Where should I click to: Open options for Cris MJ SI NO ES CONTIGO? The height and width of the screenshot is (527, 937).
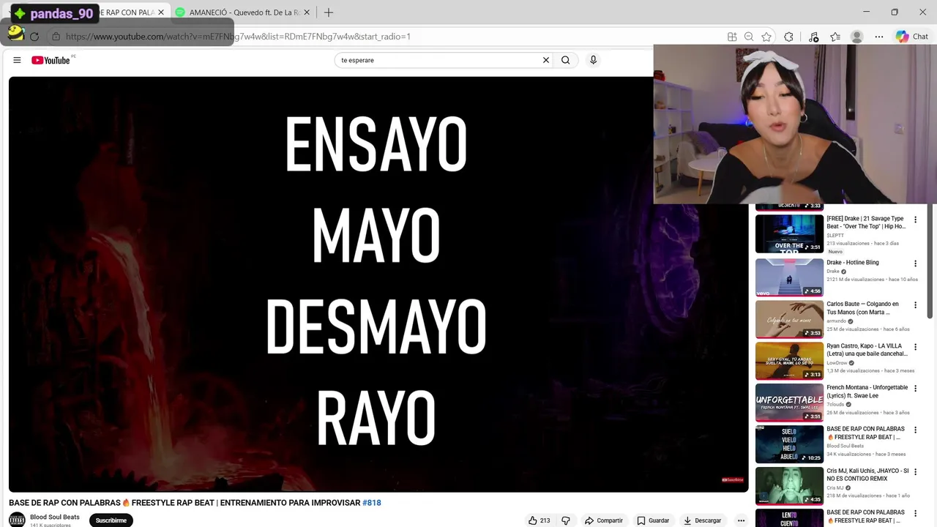[915, 472]
